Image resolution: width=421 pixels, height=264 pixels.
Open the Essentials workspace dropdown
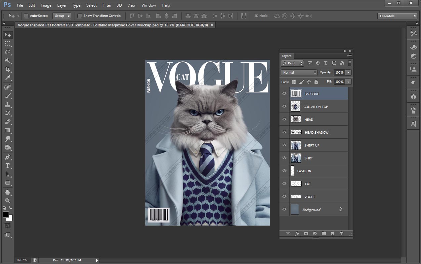tap(397, 16)
